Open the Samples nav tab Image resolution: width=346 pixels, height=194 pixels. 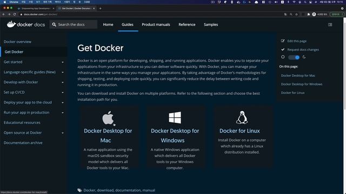(x=211, y=24)
